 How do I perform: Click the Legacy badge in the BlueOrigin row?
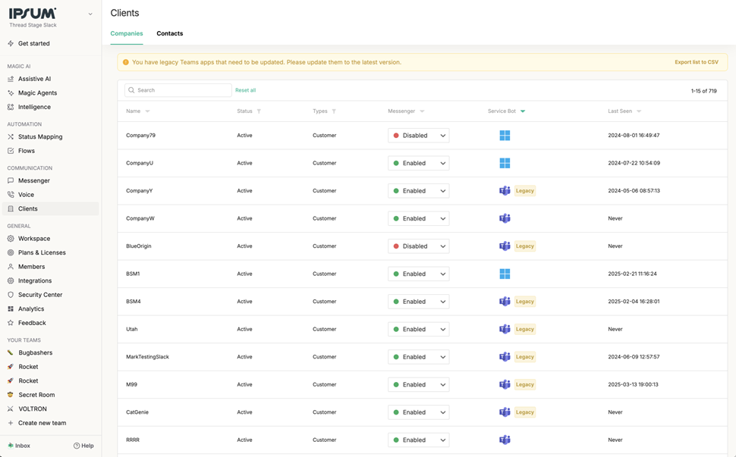tap(525, 246)
